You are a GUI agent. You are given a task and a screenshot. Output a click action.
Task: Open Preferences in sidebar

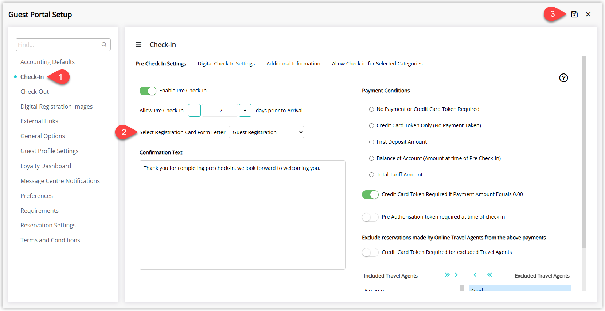tap(37, 196)
